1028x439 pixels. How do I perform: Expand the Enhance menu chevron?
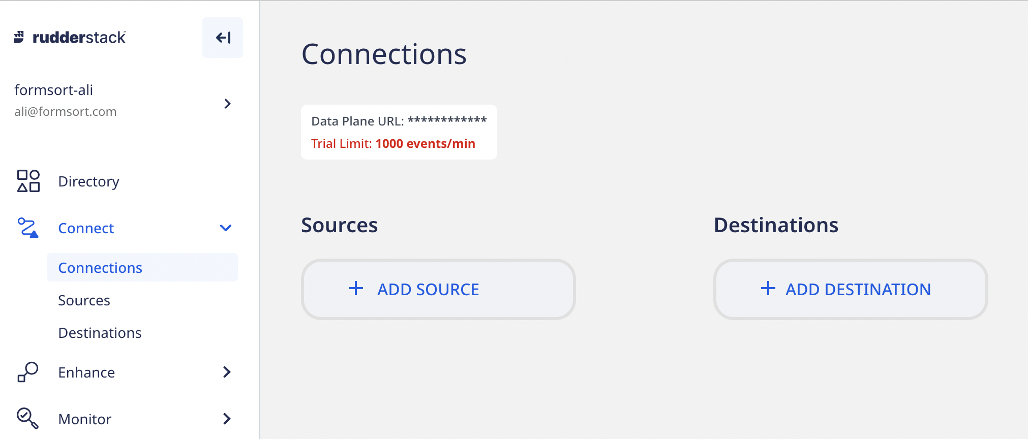pyautogui.click(x=227, y=372)
